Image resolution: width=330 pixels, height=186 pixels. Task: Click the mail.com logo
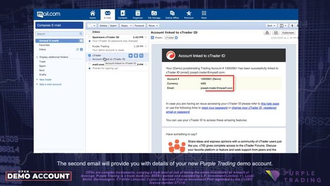click(48, 14)
